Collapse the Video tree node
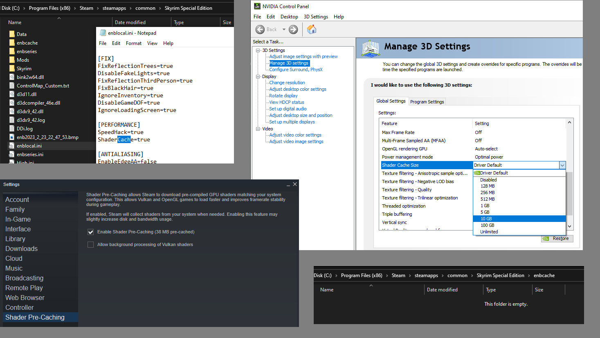The height and width of the screenshot is (338, 600). tap(258, 129)
